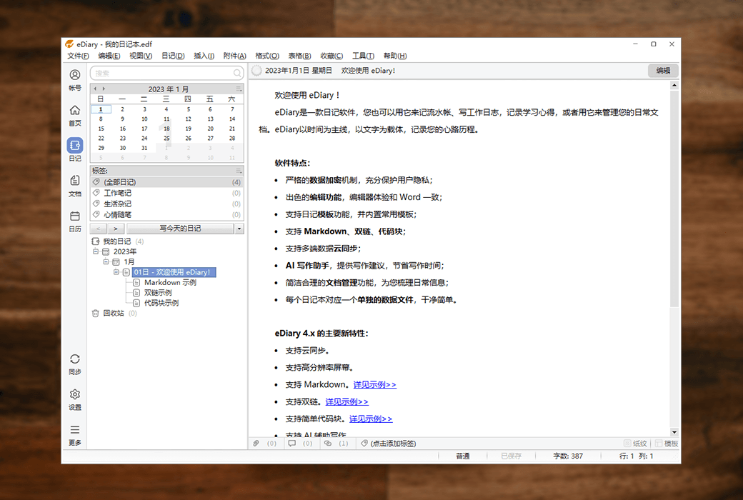Click the comments speech bubble icon

[x=292, y=444]
